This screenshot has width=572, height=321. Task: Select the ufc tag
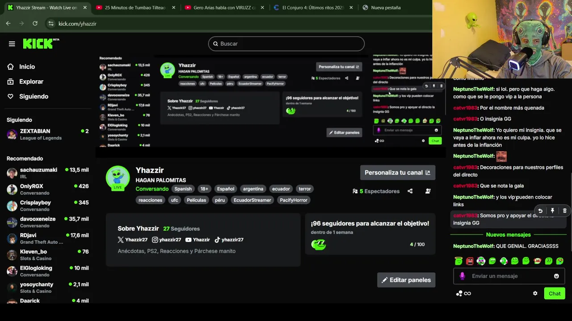[x=174, y=200]
